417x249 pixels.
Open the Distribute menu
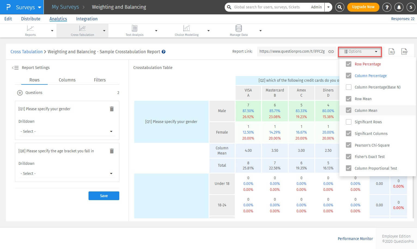click(x=31, y=19)
